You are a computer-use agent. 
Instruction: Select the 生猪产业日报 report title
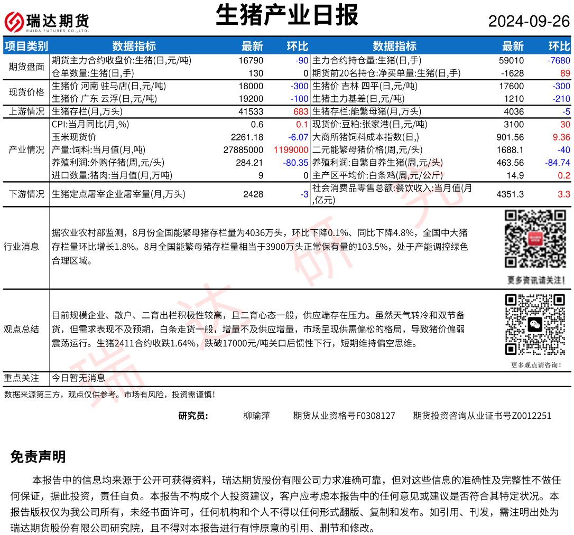coord(287,15)
